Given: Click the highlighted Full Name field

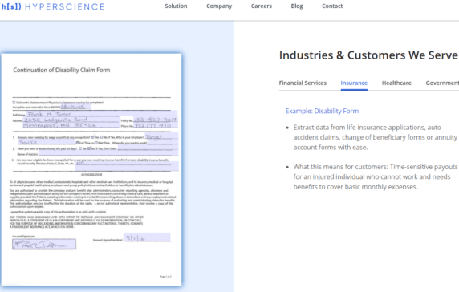Looking at the screenshot, I should (x=102, y=114).
